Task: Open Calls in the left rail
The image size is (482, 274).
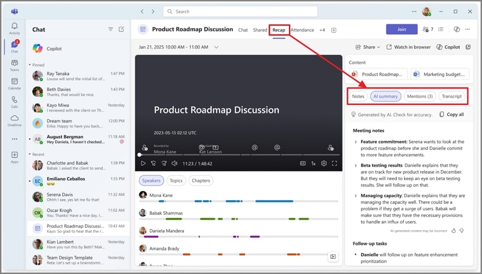Action: click(x=15, y=102)
